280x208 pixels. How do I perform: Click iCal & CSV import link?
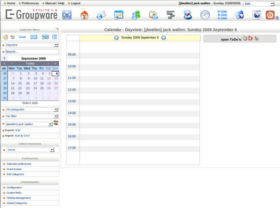click(23, 136)
